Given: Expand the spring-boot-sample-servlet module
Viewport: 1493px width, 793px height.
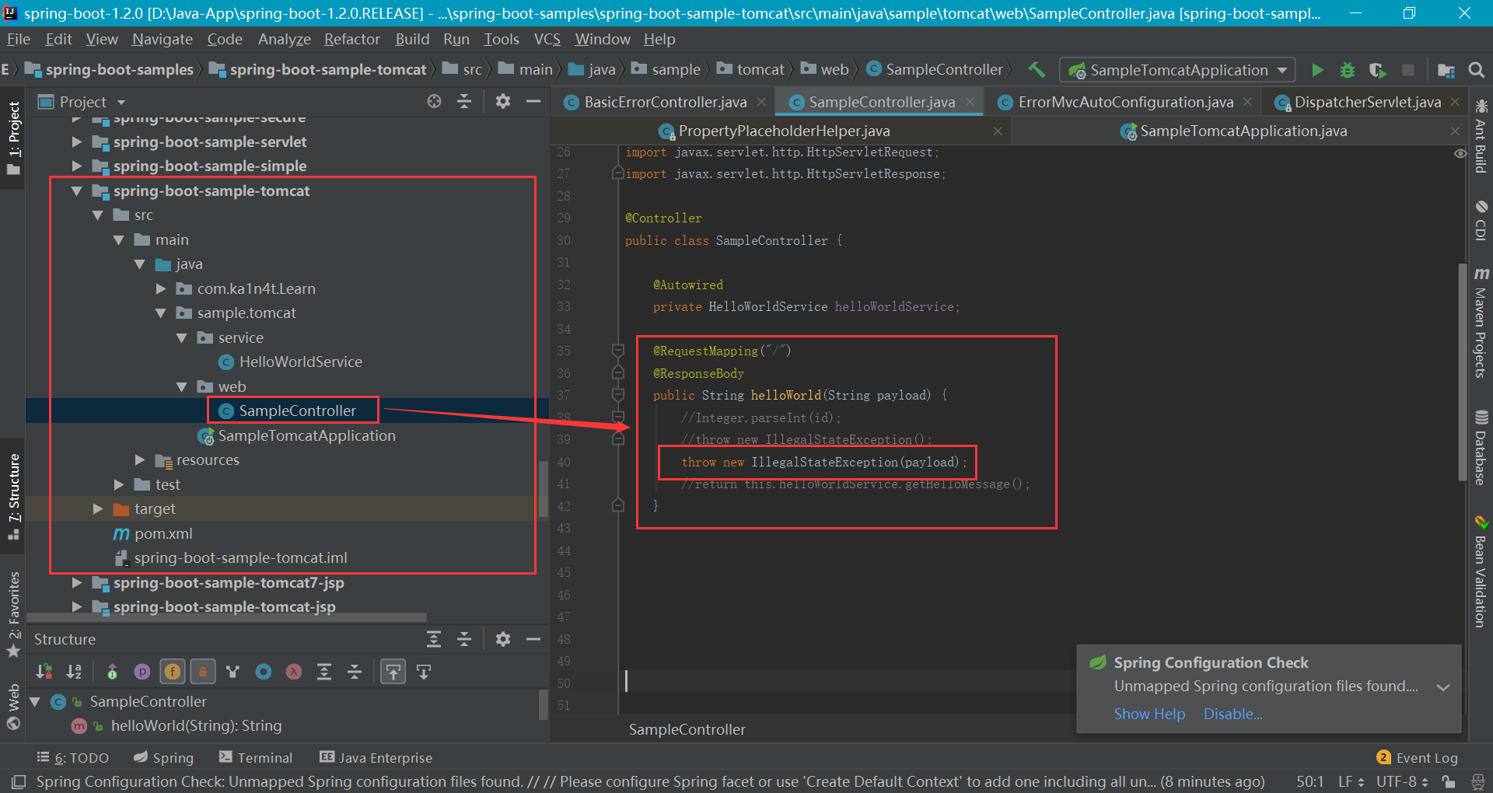Looking at the screenshot, I should point(76,142).
